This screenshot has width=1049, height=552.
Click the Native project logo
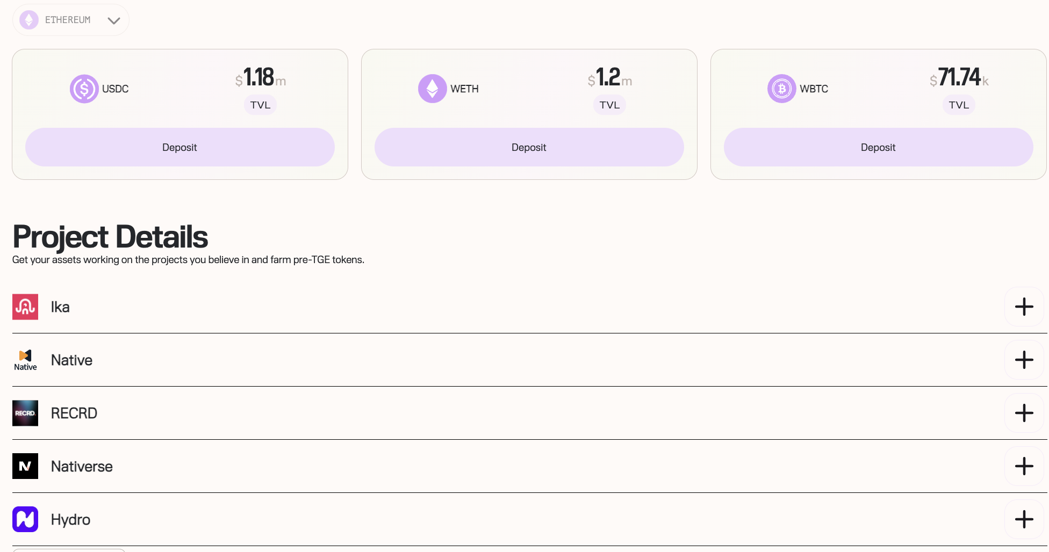coord(25,360)
